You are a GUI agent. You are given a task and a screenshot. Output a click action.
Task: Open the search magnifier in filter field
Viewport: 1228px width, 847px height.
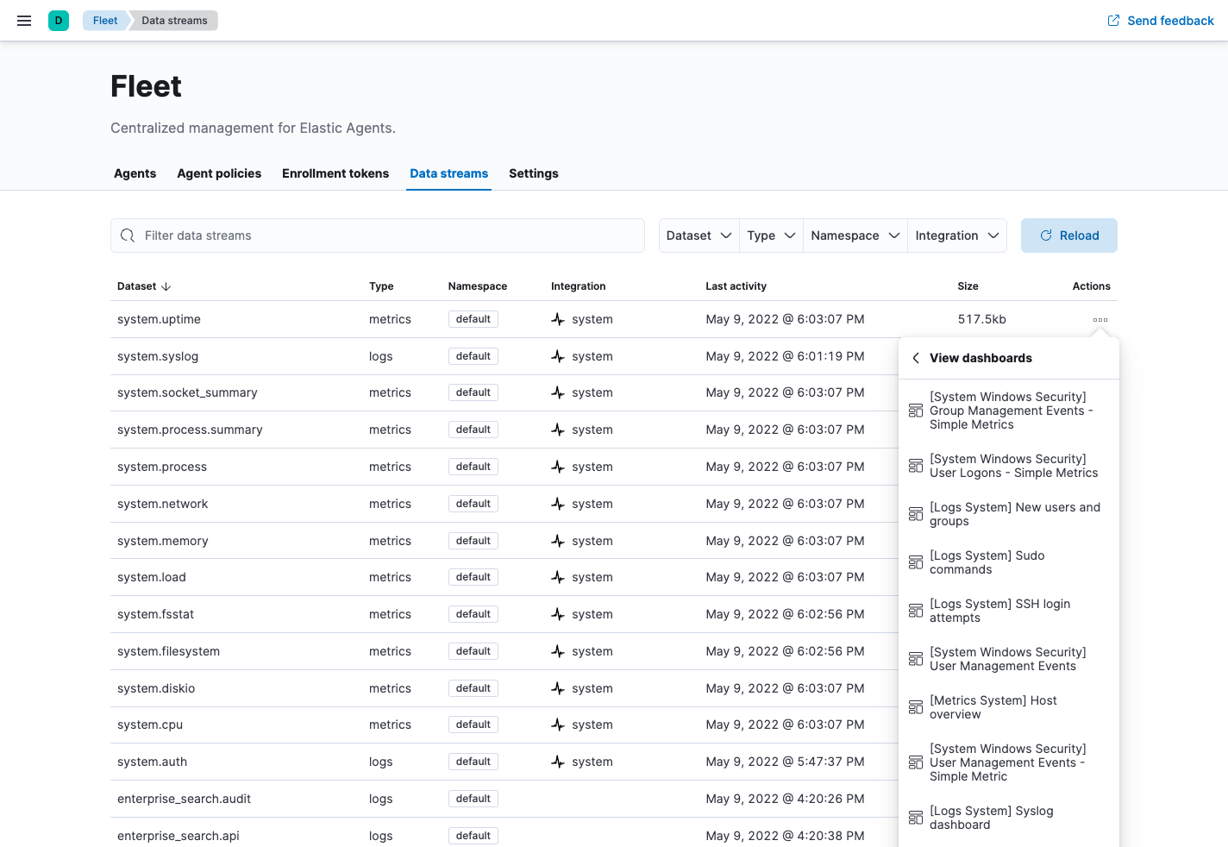click(128, 235)
